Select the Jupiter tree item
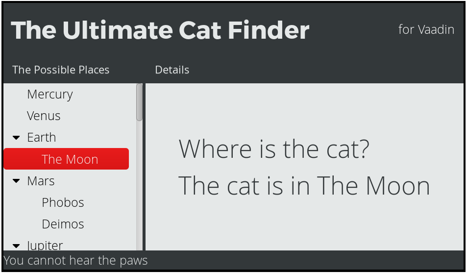The height and width of the screenshot is (273, 467). tap(45, 246)
